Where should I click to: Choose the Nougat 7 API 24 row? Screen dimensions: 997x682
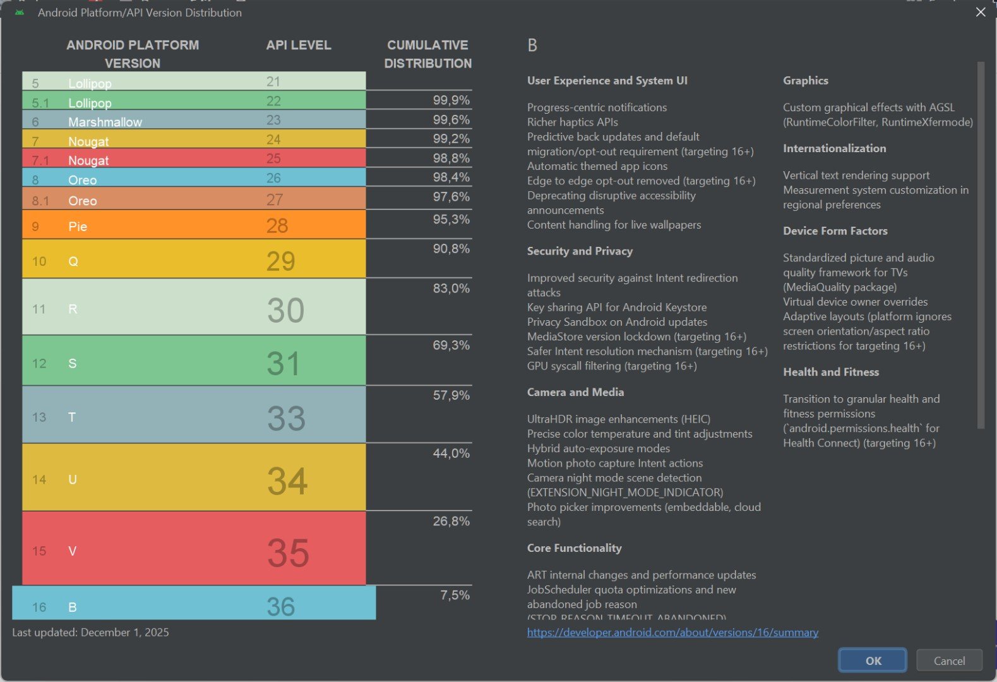pos(194,139)
